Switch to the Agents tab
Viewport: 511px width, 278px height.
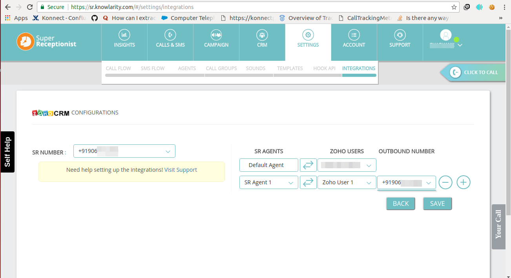click(187, 68)
